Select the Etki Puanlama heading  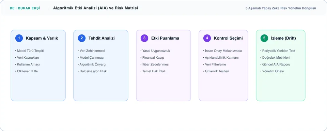[165, 38]
